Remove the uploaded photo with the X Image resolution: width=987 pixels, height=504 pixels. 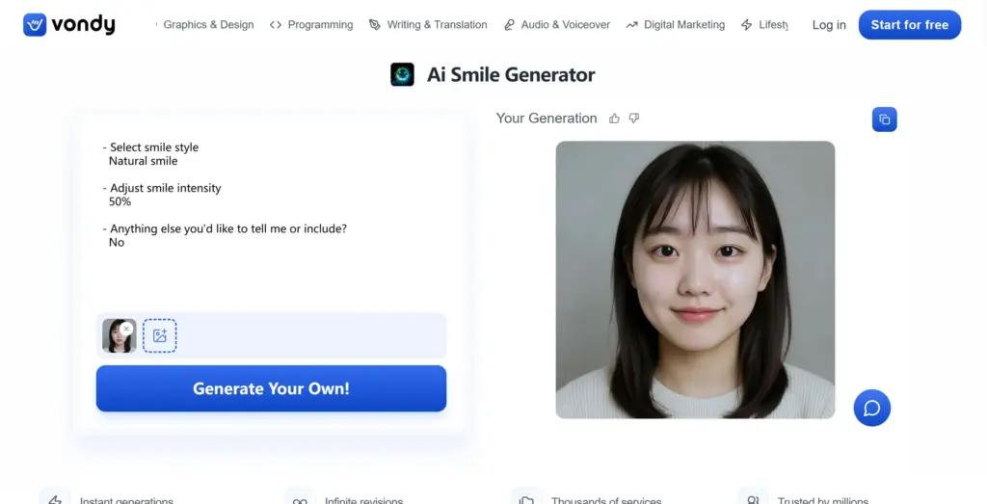[126, 329]
